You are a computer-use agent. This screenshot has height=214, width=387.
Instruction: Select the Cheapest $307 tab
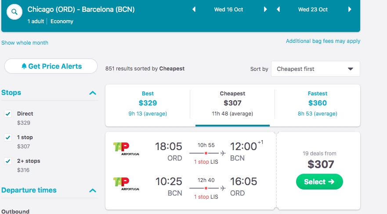pyautogui.click(x=232, y=103)
